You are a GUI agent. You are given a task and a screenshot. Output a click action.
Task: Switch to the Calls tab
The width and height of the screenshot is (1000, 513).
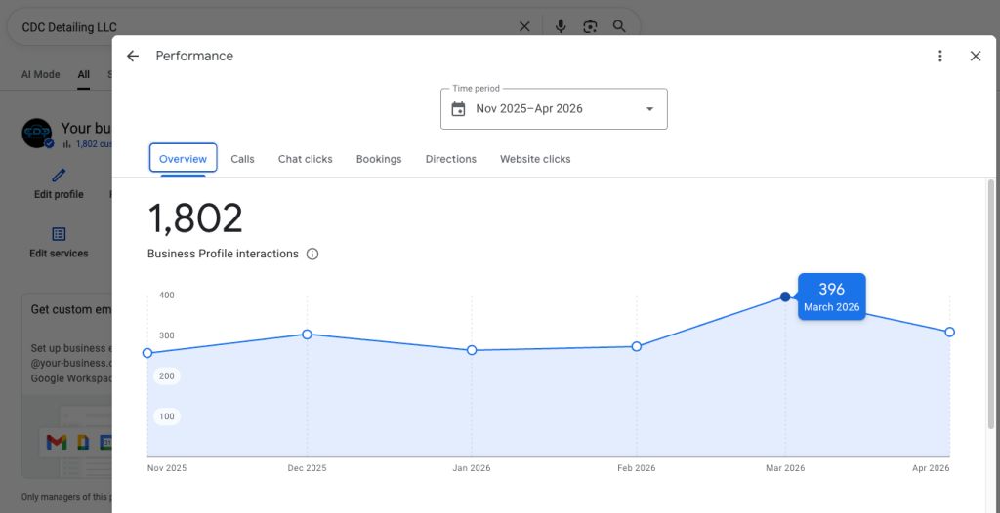coord(242,159)
